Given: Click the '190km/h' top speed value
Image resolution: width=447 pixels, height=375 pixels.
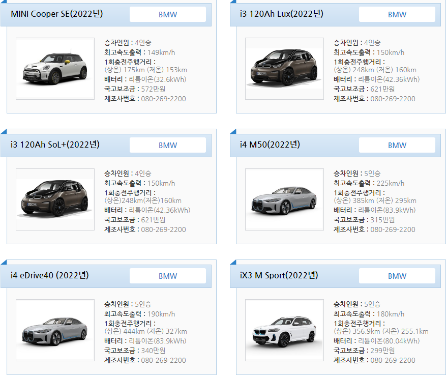Looking at the screenshot, I should click(x=161, y=314).
